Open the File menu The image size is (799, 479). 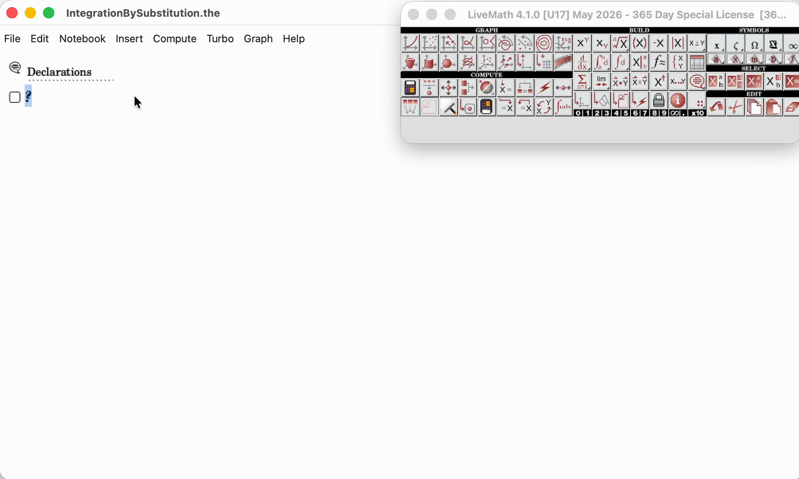(x=12, y=39)
